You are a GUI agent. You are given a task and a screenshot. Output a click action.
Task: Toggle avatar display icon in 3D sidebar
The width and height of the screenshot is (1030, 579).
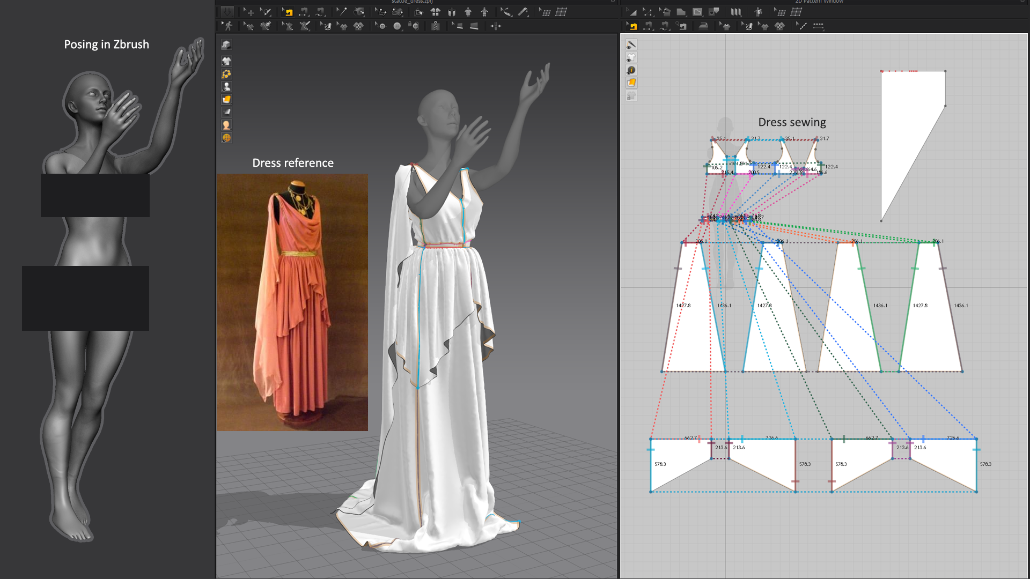tap(226, 86)
